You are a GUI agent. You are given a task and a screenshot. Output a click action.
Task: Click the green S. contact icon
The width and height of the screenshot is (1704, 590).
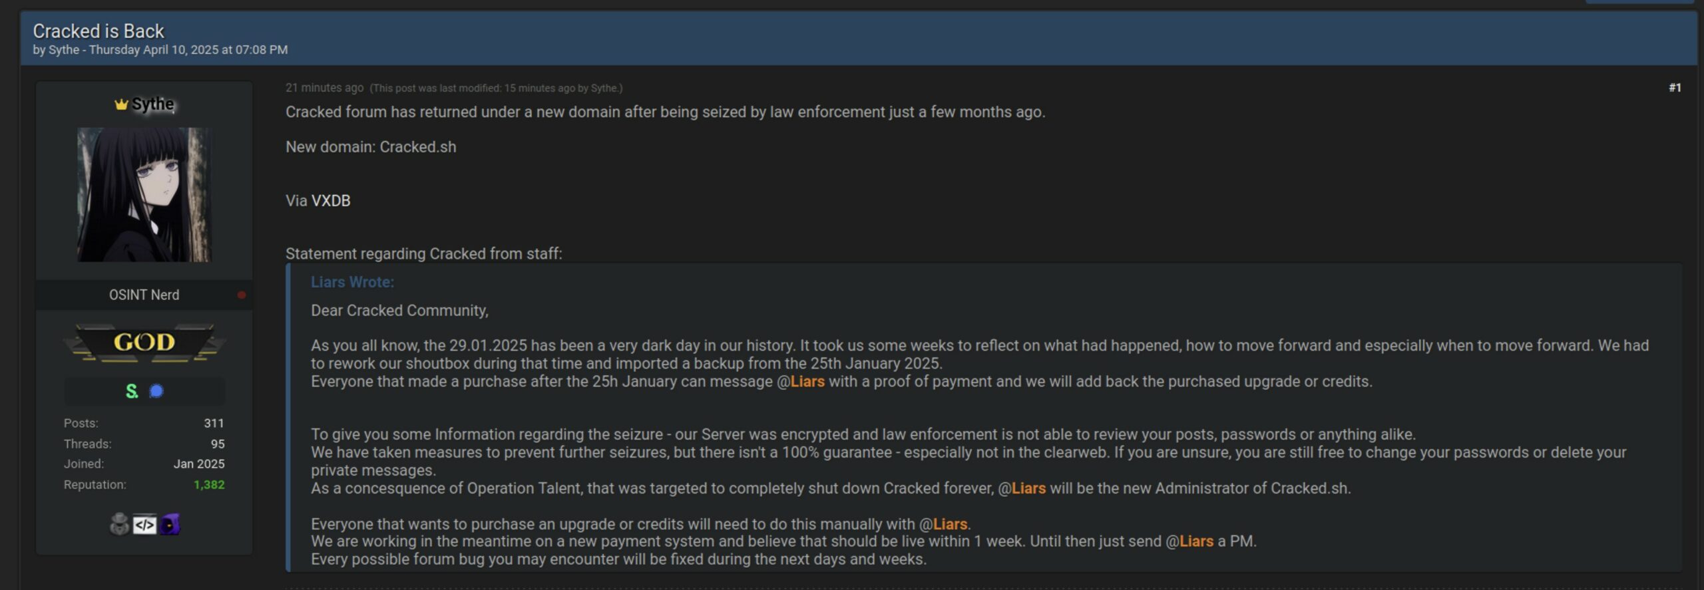click(x=132, y=391)
